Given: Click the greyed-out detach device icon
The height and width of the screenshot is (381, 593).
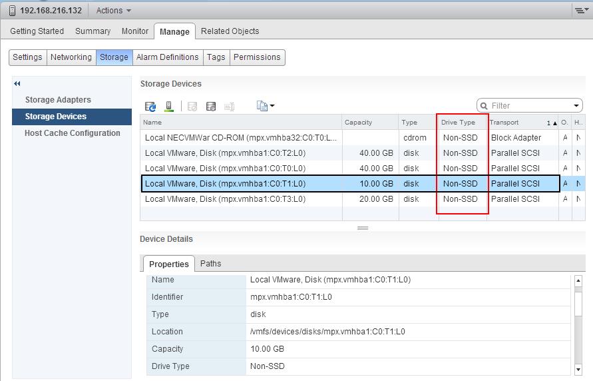Looking at the screenshot, I should coord(192,107).
